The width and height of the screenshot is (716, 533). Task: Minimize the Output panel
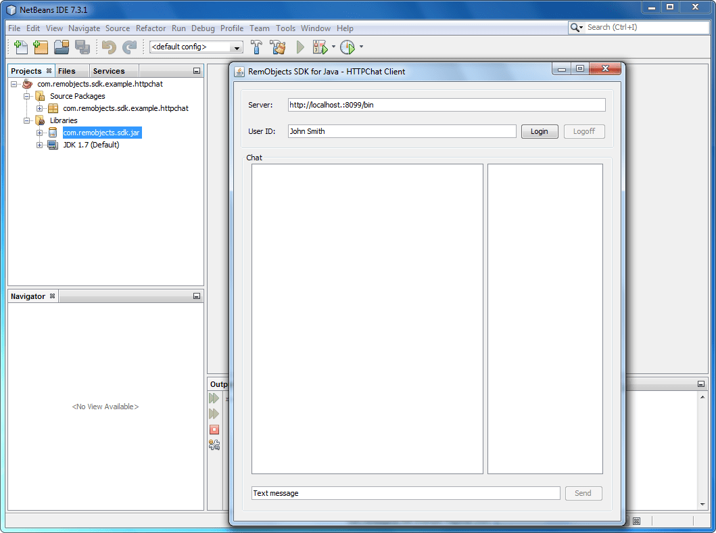(701, 384)
